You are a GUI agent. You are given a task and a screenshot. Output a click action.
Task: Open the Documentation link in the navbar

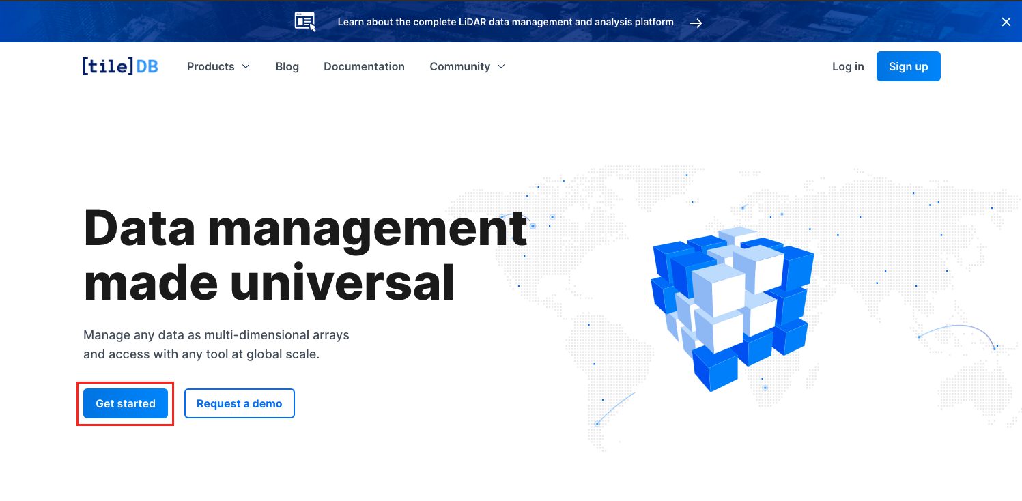(x=364, y=66)
